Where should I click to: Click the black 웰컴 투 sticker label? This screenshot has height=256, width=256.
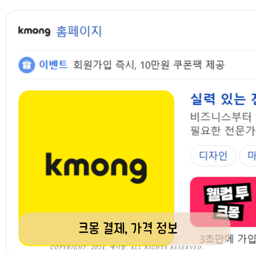pyautogui.click(x=227, y=194)
